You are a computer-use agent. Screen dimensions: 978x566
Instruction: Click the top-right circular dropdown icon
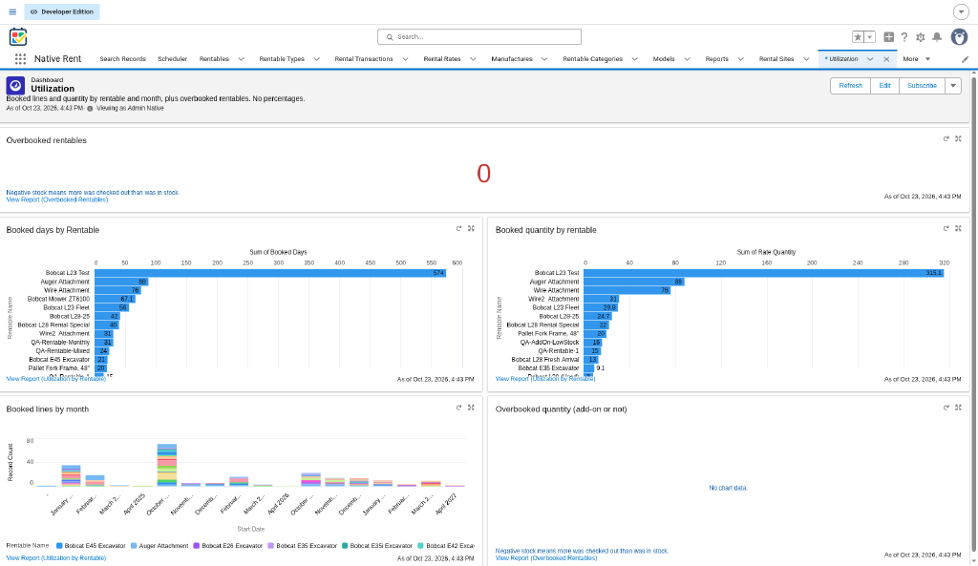click(961, 11)
